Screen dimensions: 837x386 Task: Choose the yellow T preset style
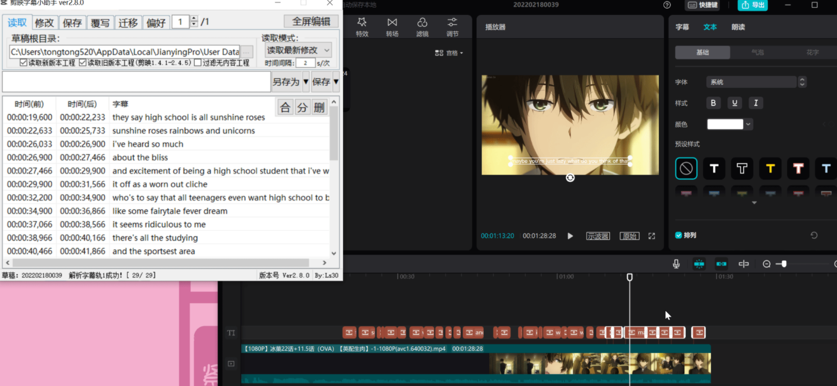[770, 168]
